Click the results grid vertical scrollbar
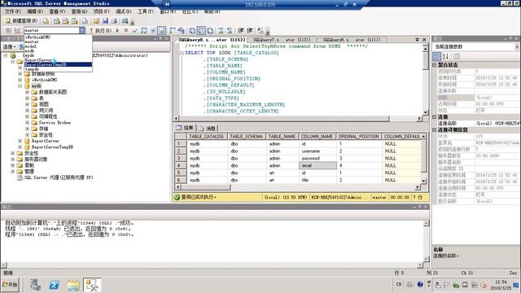This screenshot has width=521, height=293. coord(423,158)
